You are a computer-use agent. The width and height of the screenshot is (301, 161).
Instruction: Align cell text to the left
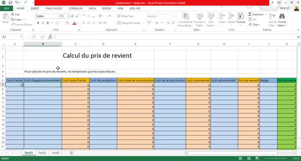(x=84, y=23)
